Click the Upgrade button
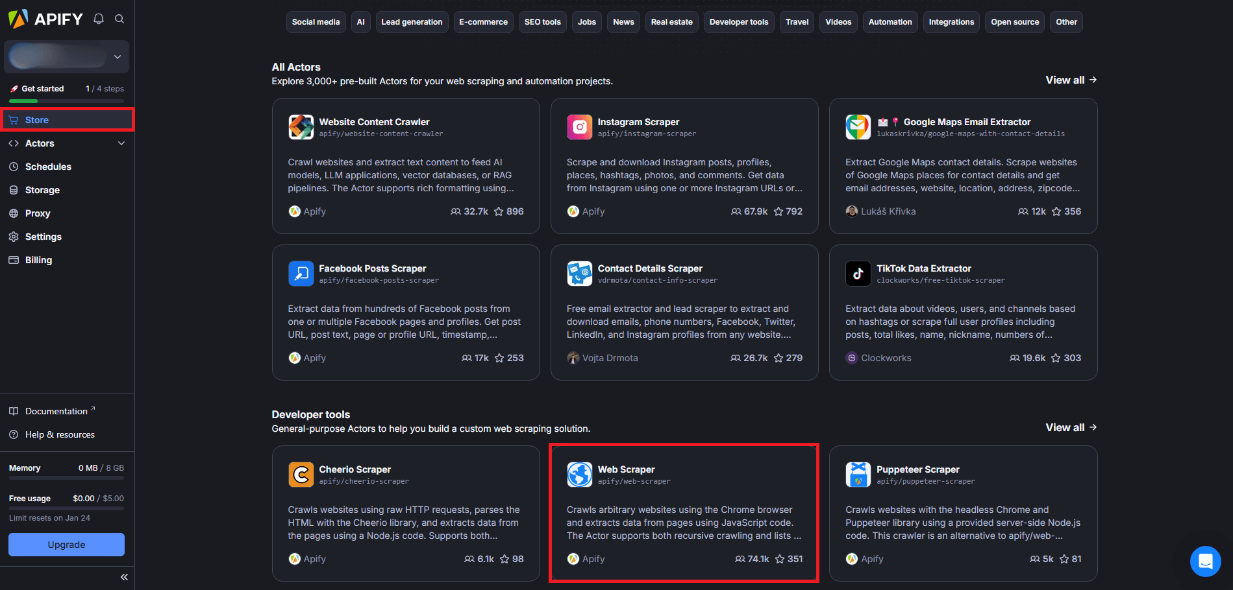 pyautogui.click(x=66, y=545)
